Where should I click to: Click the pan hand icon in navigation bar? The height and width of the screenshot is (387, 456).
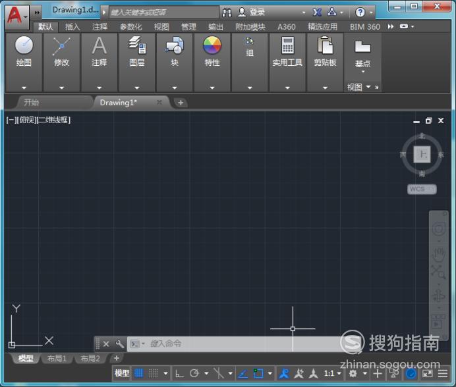[439, 254]
